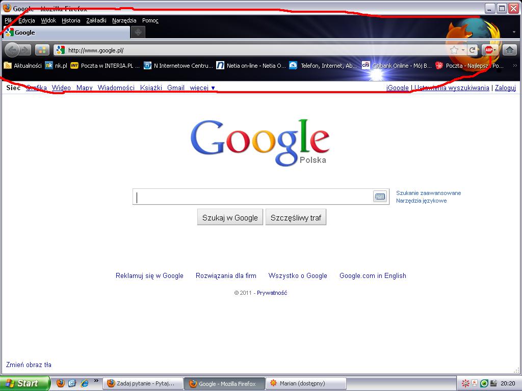This screenshot has width=522, height=391.
Task: Open the Książki link
Action: pyautogui.click(x=151, y=88)
